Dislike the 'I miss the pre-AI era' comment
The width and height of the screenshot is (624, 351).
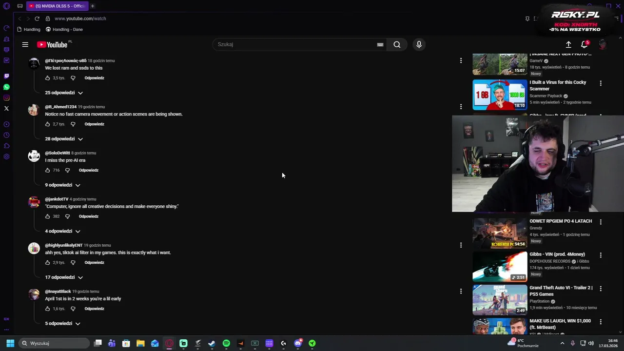click(67, 170)
